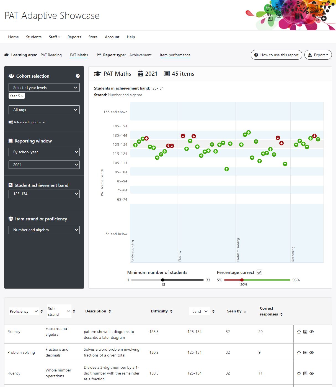Click the lowest green item marker at band 95-104
Viewport: 336px width, 387px height.
coord(227,169)
